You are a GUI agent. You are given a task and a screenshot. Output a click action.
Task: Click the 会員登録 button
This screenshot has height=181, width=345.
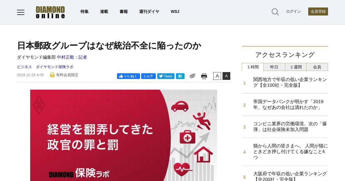[318, 11]
